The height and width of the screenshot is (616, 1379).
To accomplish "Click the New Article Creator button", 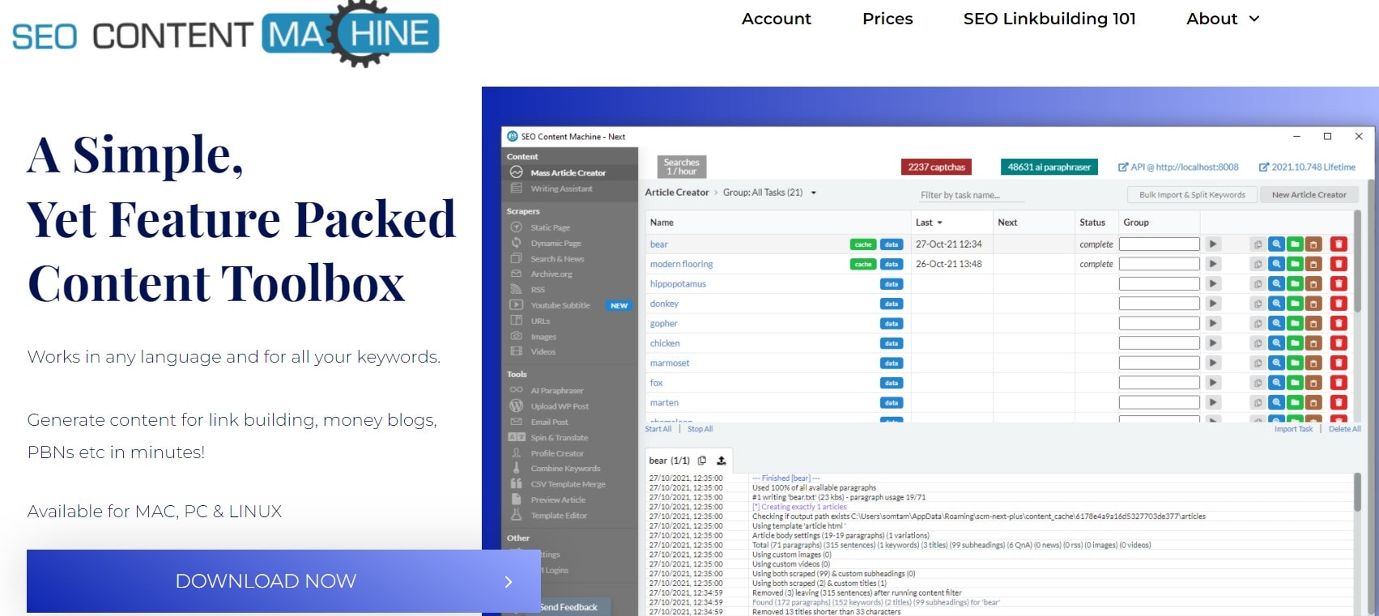I will (1309, 195).
